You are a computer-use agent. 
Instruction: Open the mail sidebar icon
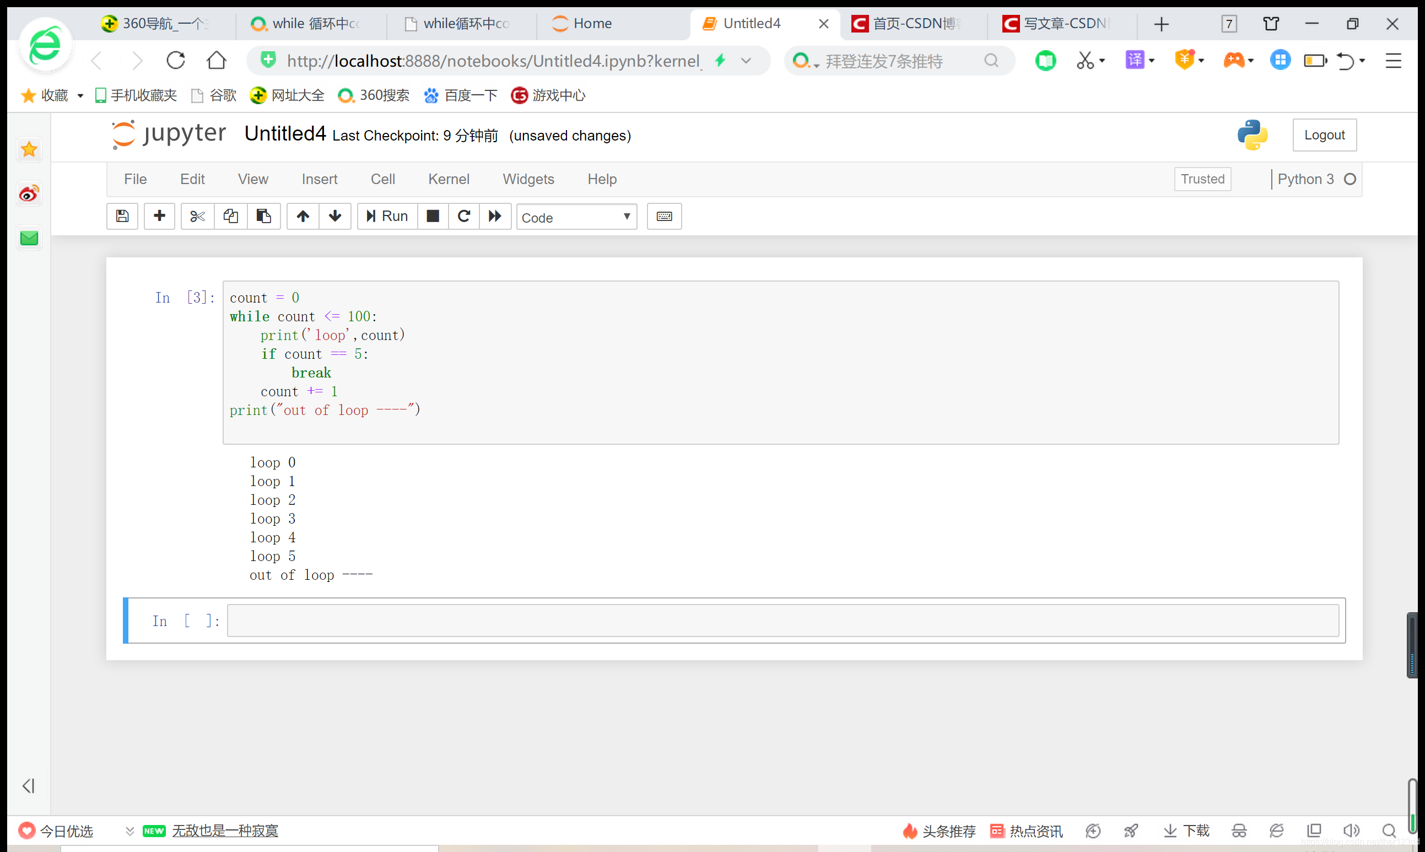pyautogui.click(x=29, y=238)
